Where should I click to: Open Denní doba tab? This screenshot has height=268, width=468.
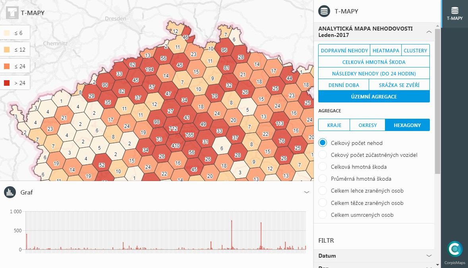coord(344,85)
